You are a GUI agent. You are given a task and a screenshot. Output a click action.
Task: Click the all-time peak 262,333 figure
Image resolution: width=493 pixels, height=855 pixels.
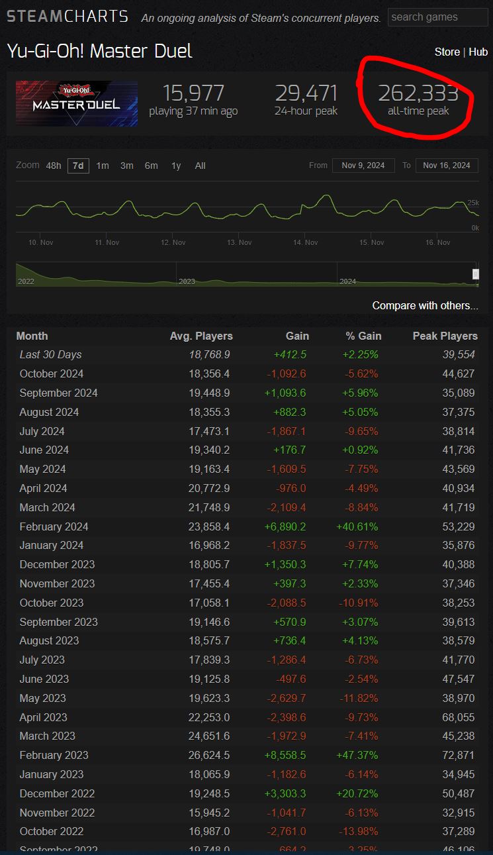(x=418, y=93)
